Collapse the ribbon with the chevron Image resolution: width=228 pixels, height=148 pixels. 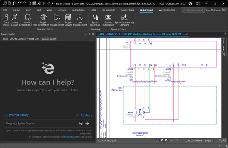225,30
